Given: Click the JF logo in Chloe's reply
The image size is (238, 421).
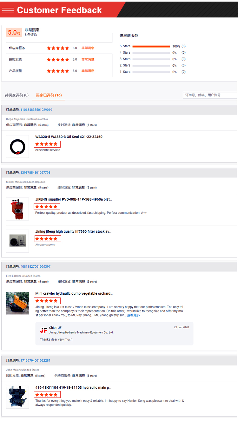Looking at the screenshot, I should tap(43, 330).
